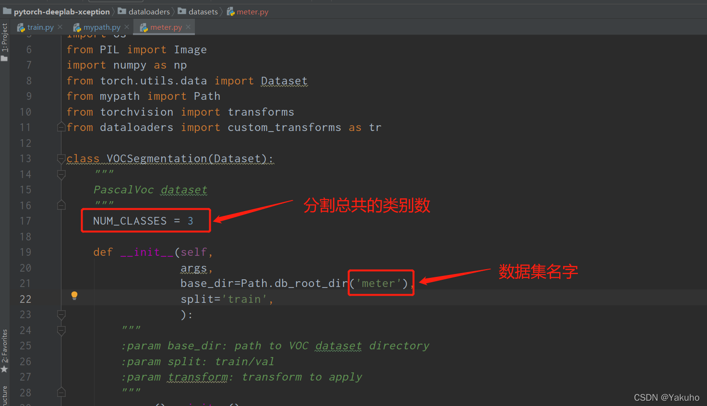
Task: Close the meter.py tab
Action: (188, 27)
